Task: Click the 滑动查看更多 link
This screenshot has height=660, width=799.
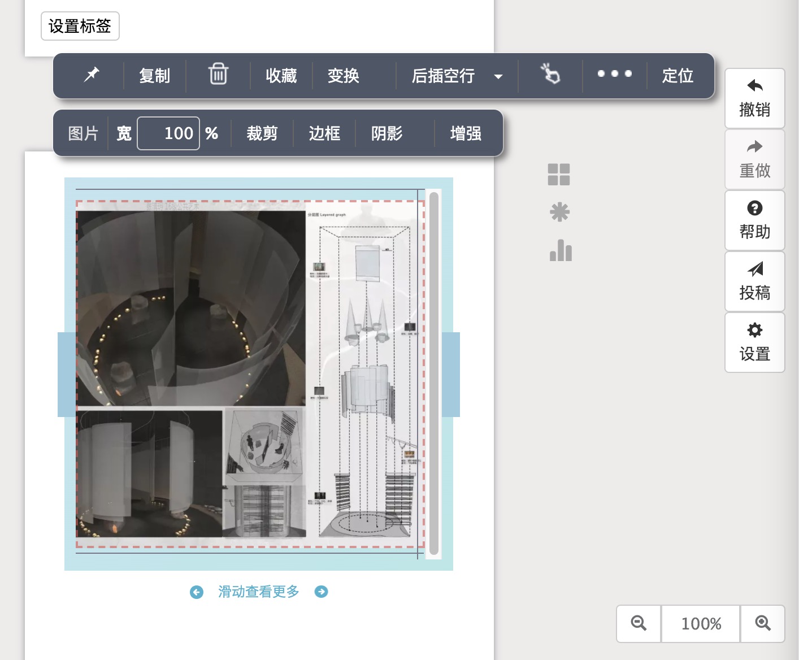Action: point(258,591)
